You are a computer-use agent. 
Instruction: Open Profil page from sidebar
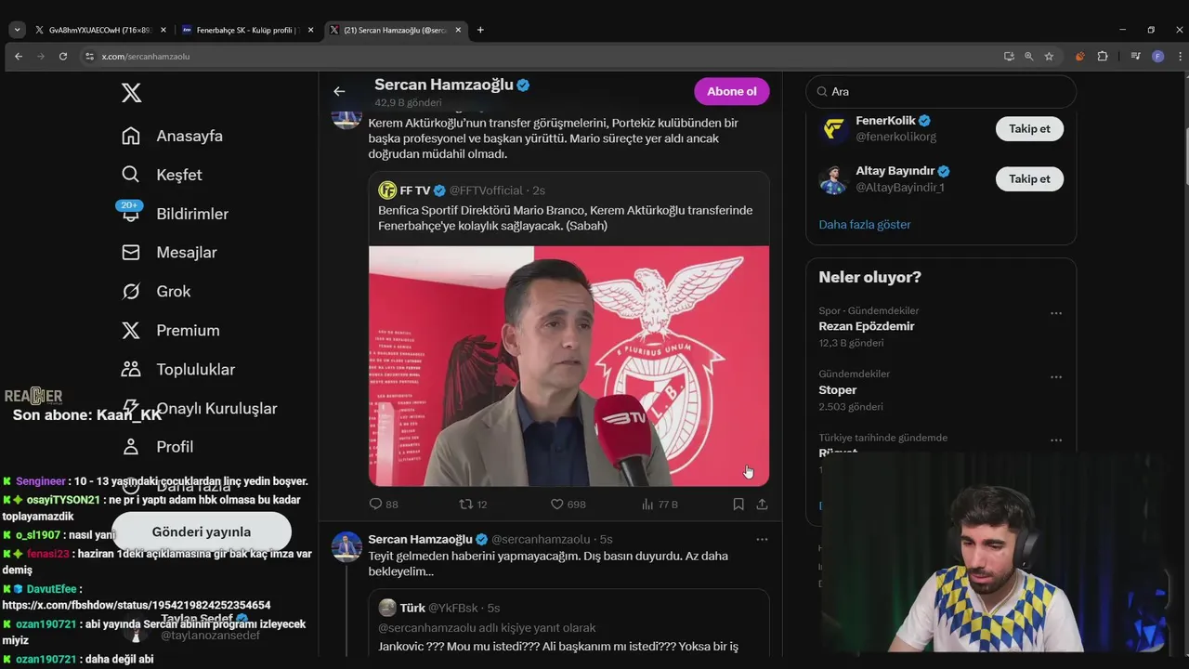158,447
